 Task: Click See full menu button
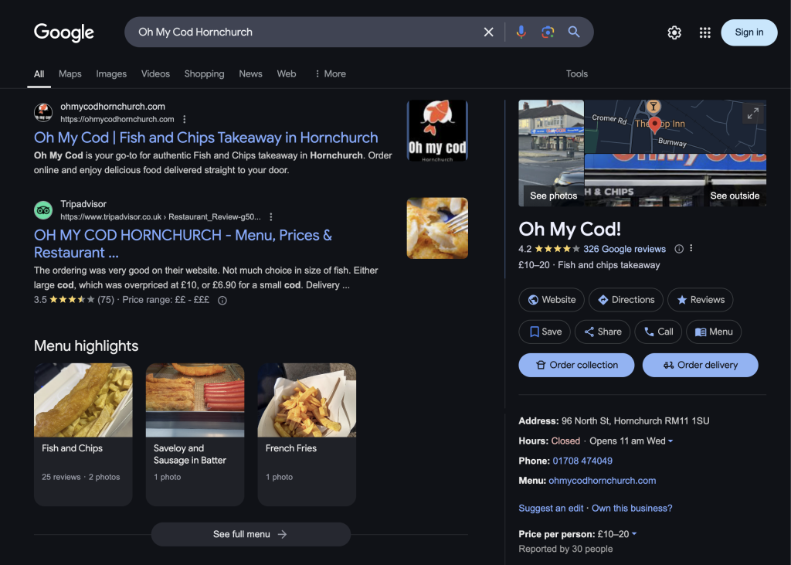click(250, 534)
